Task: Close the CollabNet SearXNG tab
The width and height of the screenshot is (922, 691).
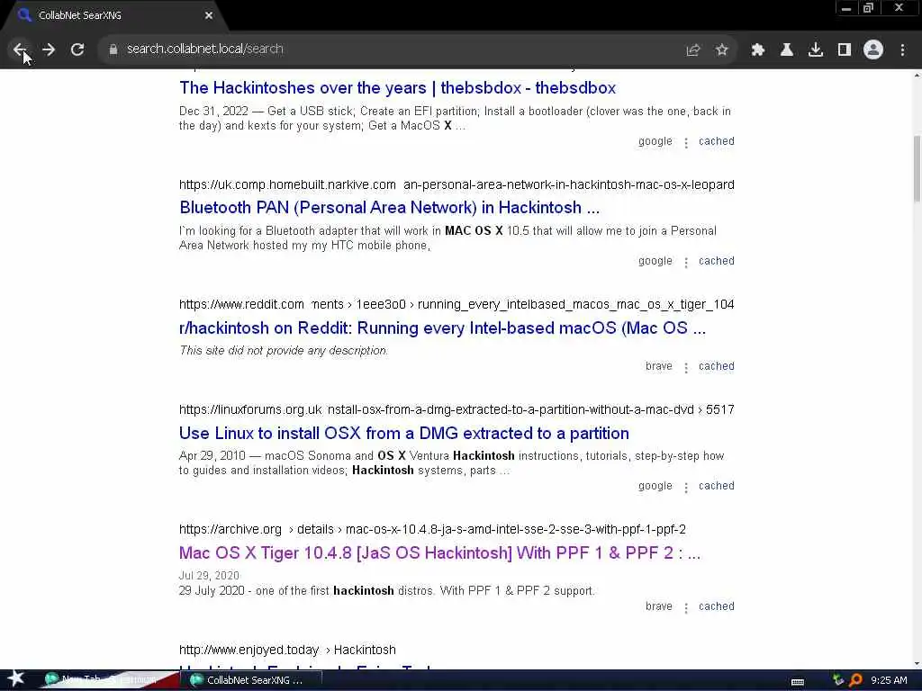Action: (209, 15)
